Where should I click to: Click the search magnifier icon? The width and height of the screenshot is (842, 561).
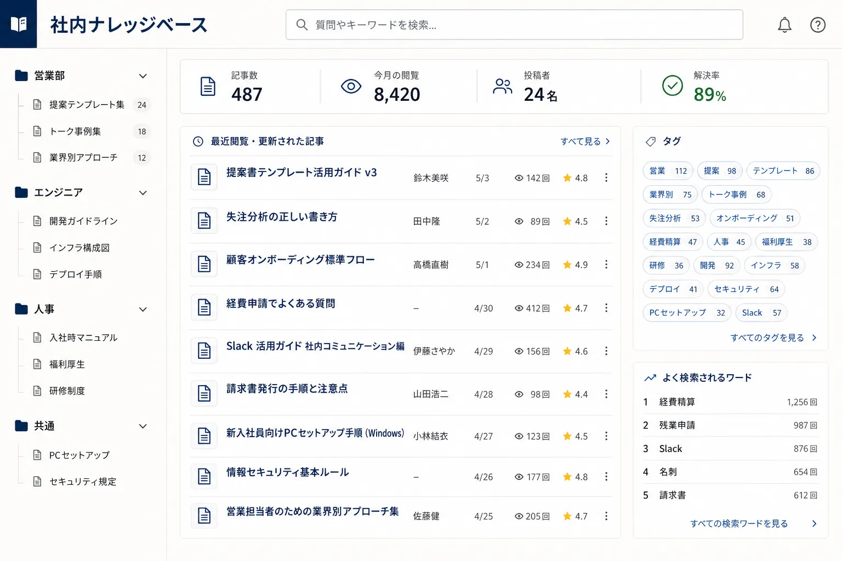(x=302, y=25)
